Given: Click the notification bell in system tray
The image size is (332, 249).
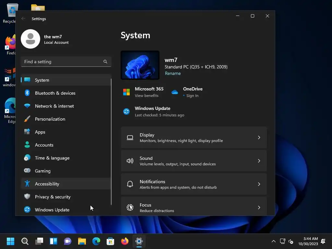Looking at the screenshot, I should (323, 241).
